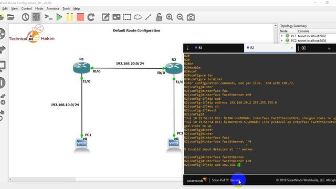The width and height of the screenshot is (336, 189).
Task: Browse end devices monitor icon
Action: [3, 66]
